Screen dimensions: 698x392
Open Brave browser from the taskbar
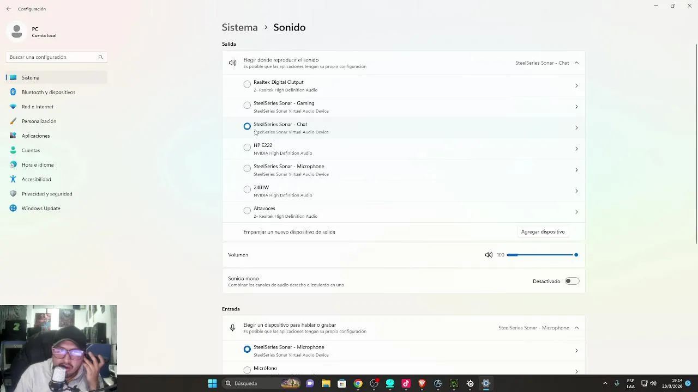(422, 383)
